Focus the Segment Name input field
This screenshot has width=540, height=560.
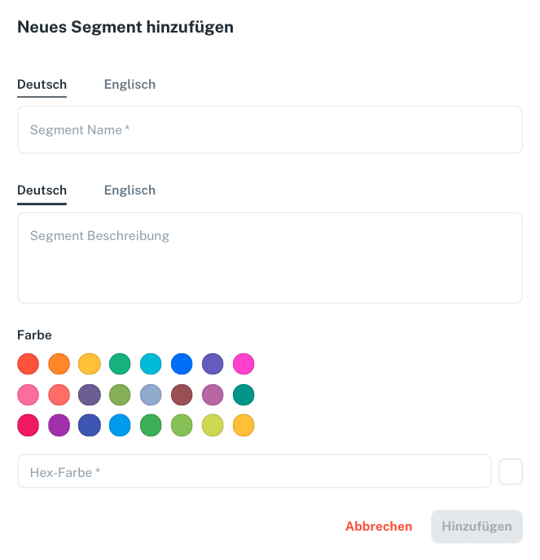coord(270,129)
